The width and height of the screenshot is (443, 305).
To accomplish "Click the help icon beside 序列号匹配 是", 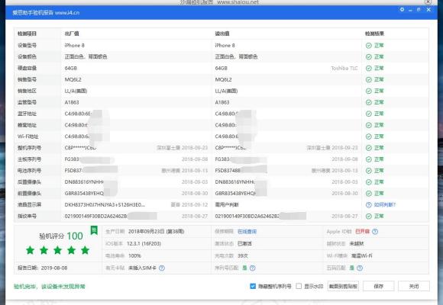I will pos(253,268).
